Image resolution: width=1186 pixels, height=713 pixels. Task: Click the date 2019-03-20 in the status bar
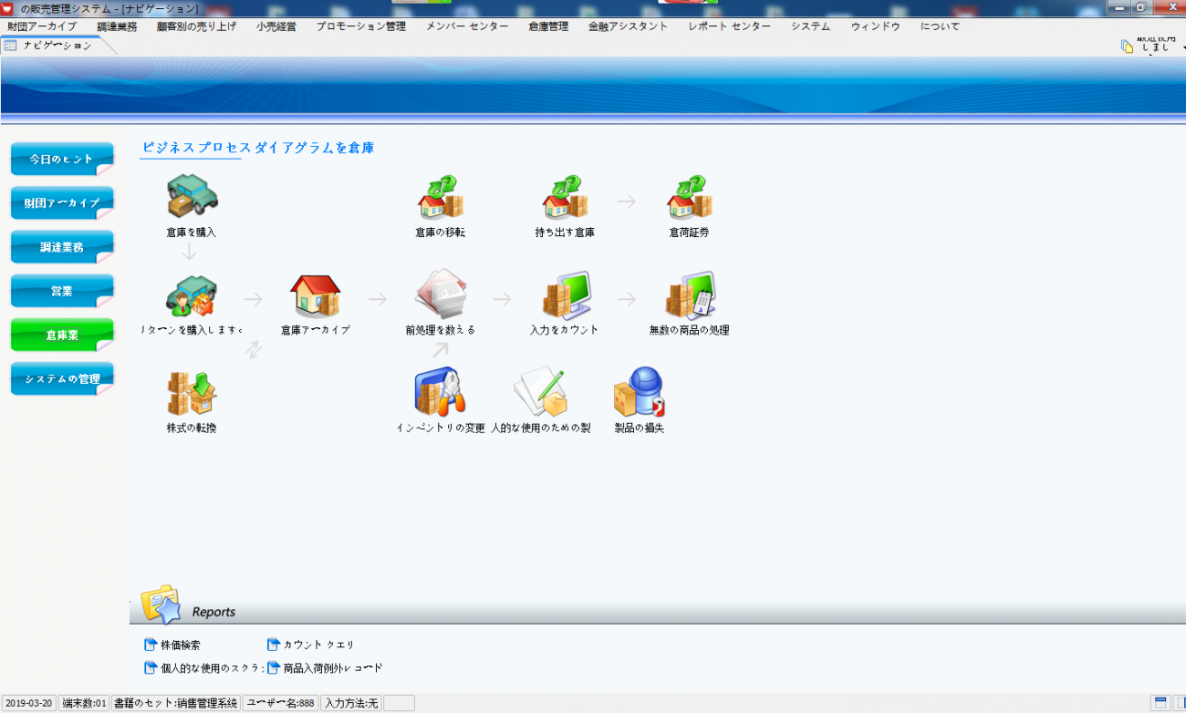[28, 703]
